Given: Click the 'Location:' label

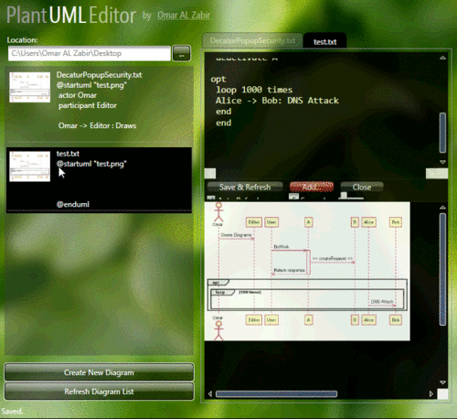Looking at the screenshot, I should (22, 40).
